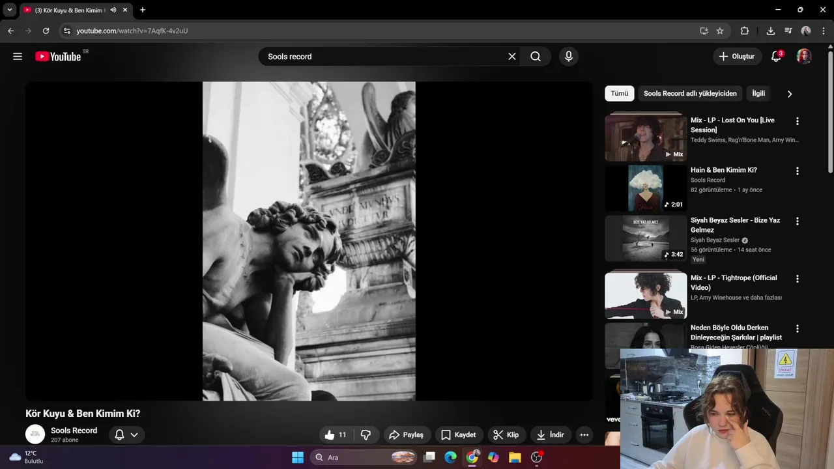834x469 pixels.
Task: Open Hain & Ben Kimim Ki? thumbnail
Action: click(646, 188)
